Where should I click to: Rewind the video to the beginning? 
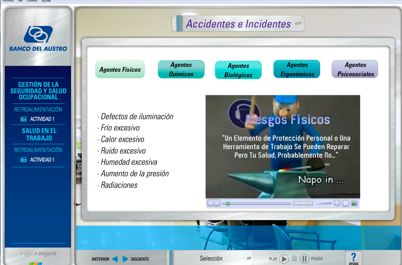(x=217, y=203)
